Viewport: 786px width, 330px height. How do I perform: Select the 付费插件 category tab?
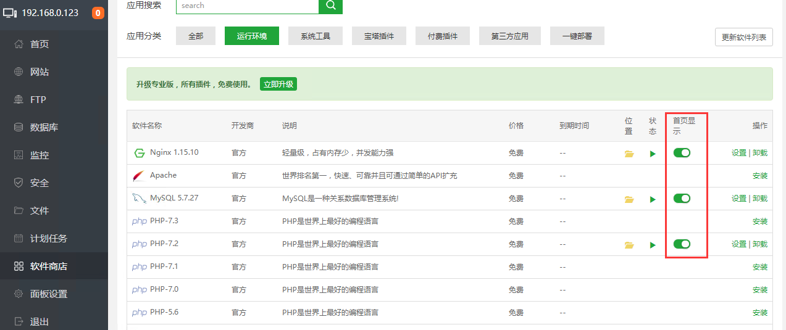point(443,36)
